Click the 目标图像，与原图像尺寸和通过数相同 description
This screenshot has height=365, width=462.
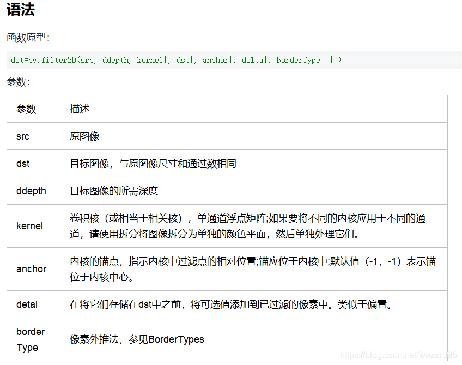pyautogui.click(x=153, y=164)
